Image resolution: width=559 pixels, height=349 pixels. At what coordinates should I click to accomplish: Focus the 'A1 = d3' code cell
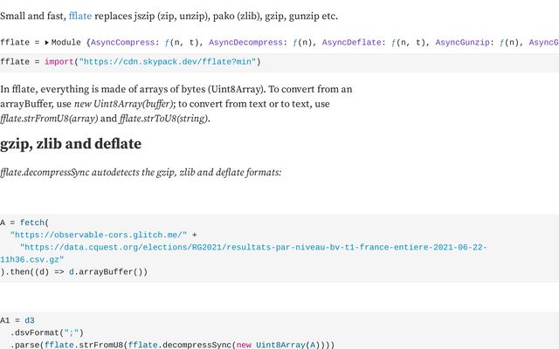coord(279,332)
